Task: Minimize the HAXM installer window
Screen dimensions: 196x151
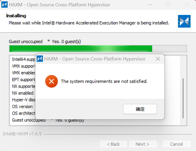Action: pyautogui.click(x=150, y=5)
